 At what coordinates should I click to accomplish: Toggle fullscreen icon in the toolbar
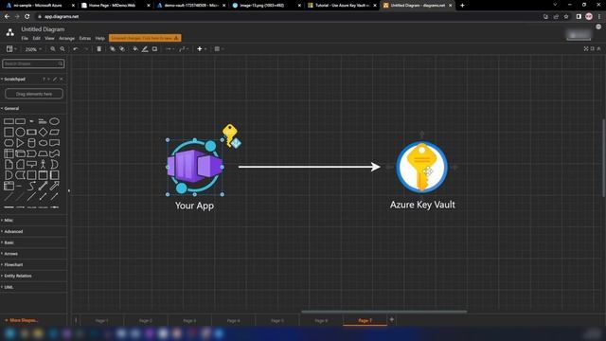[586, 48]
